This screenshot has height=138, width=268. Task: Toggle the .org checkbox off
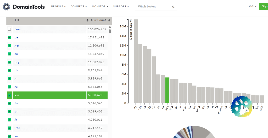(x=10, y=62)
